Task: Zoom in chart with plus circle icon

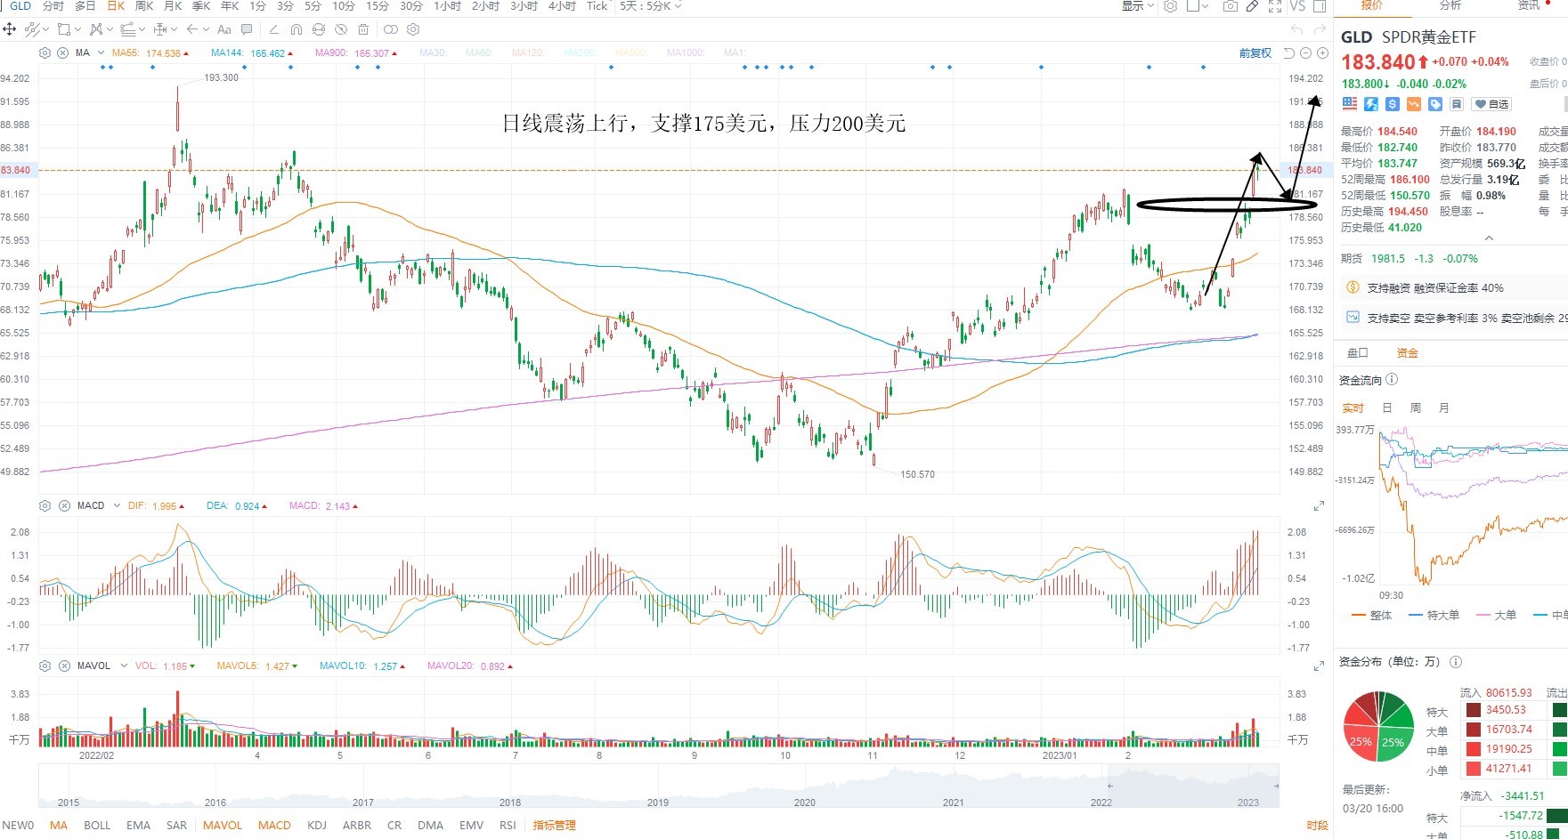Action: (x=1322, y=53)
